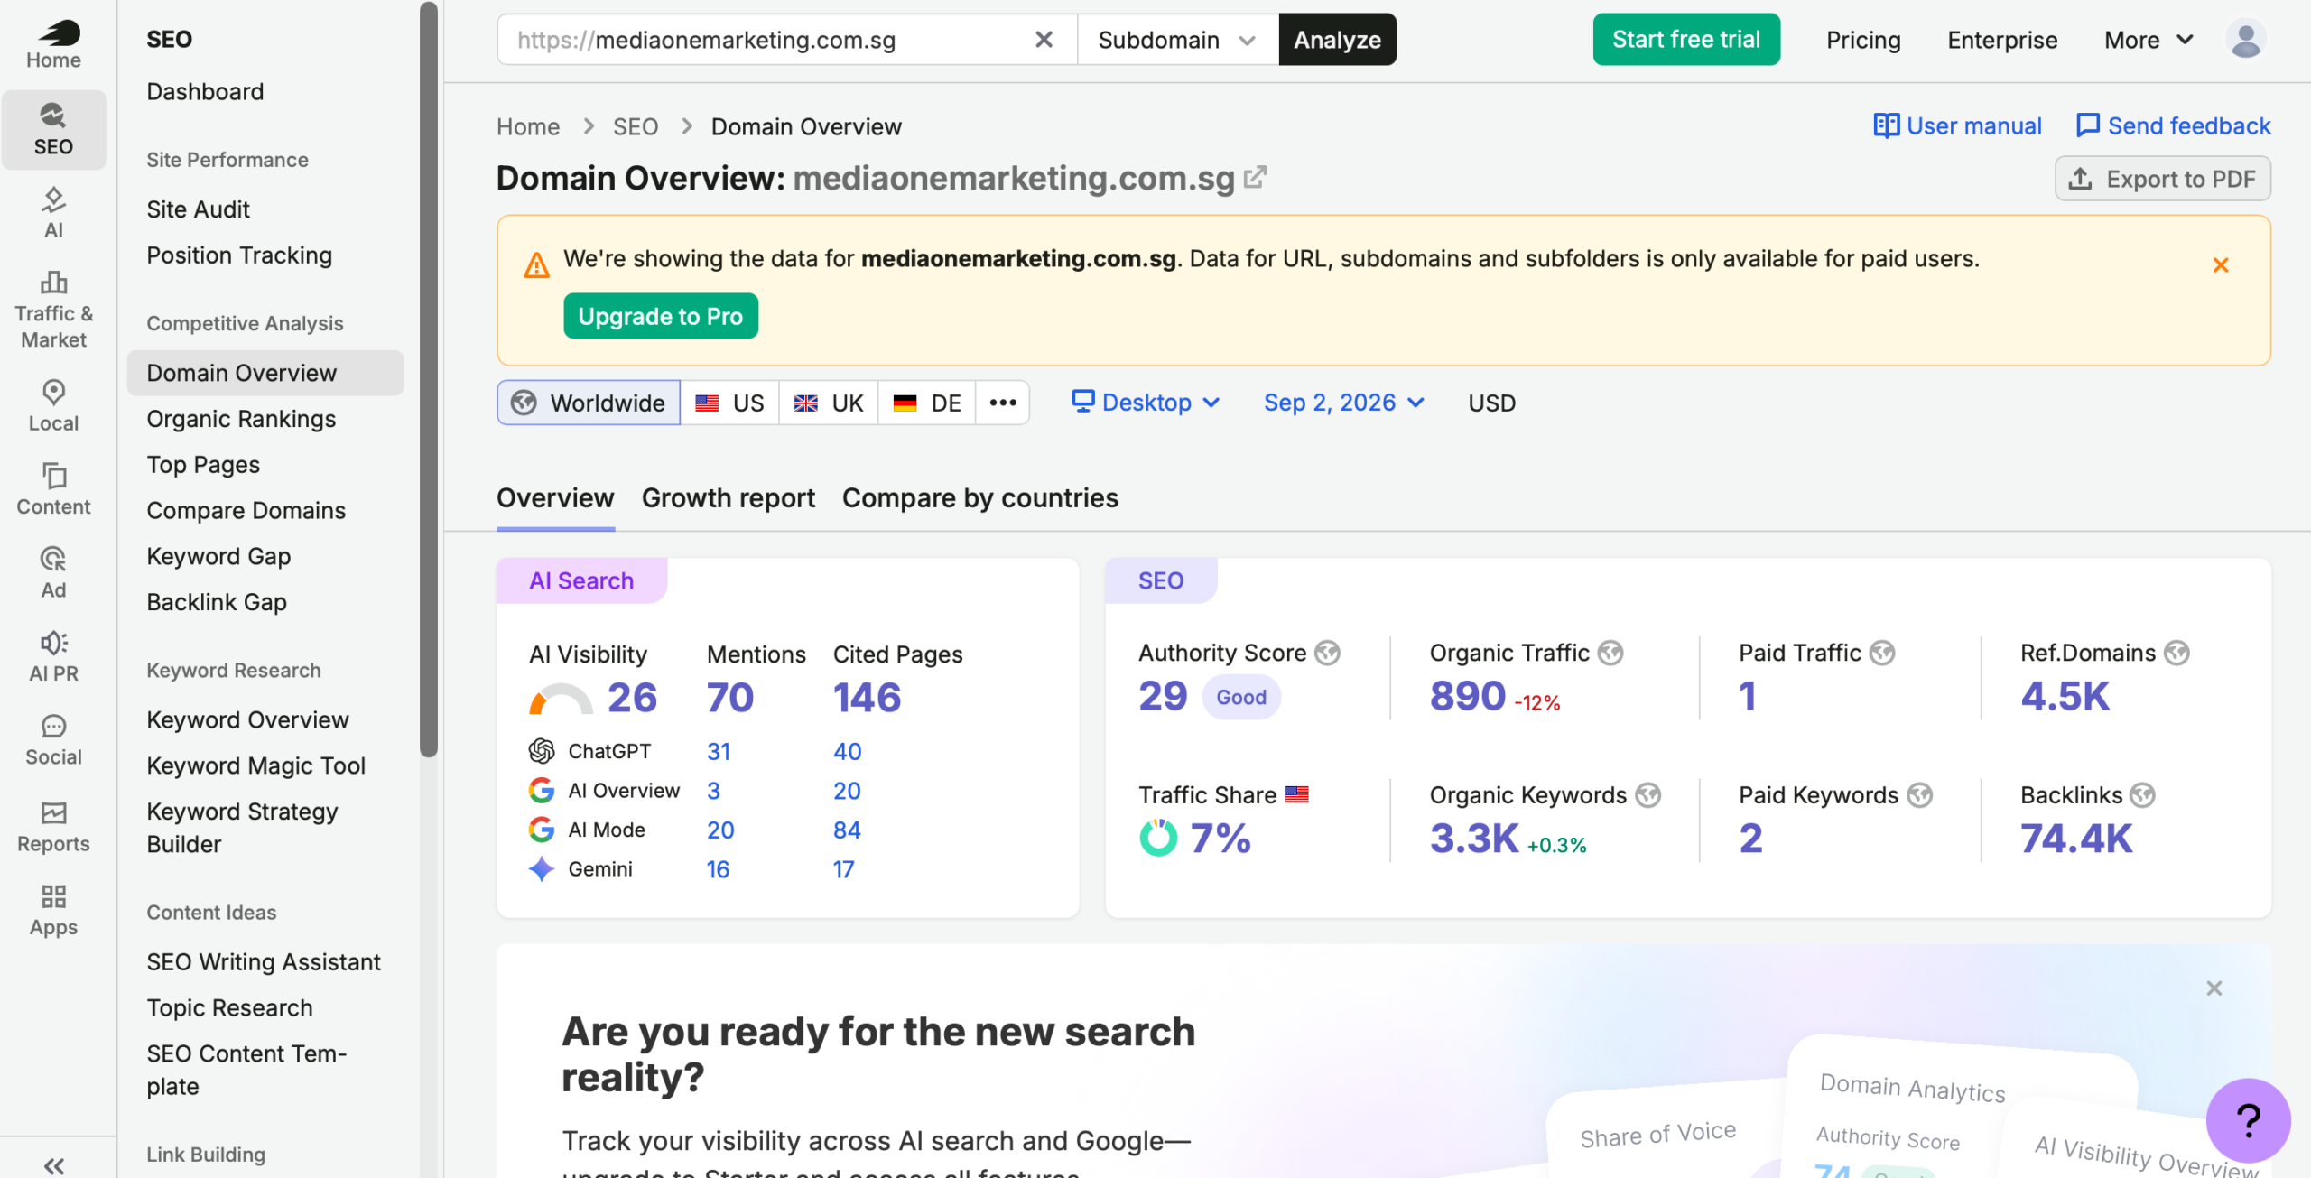Image resolution: width=2311 pixels, height=1178 pixels.
Task: Switch to Compare by countries tab
Action: 979,498
